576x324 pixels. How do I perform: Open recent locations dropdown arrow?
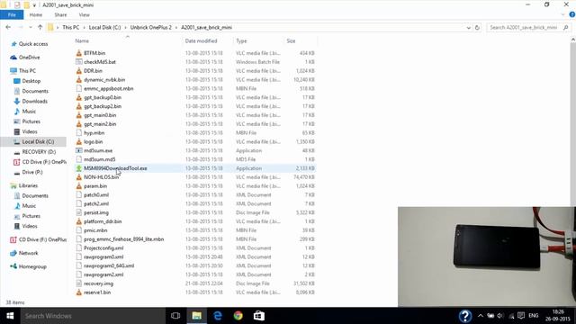pos(31,28)
